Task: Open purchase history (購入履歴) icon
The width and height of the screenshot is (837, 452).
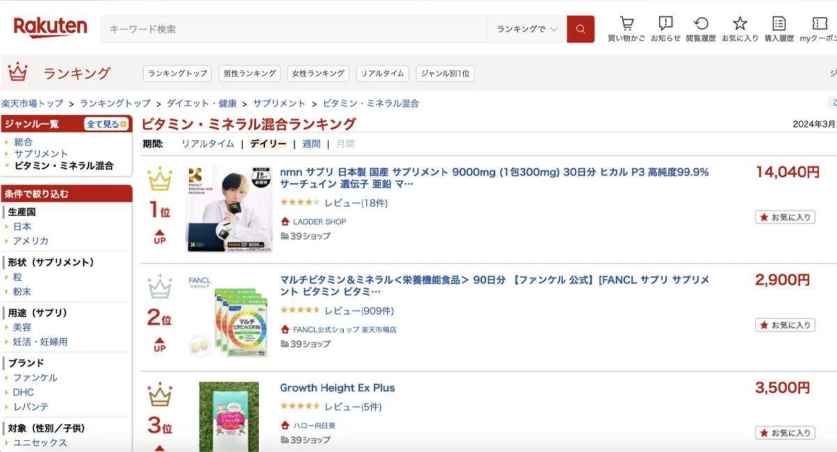Action: click(779, 24)
